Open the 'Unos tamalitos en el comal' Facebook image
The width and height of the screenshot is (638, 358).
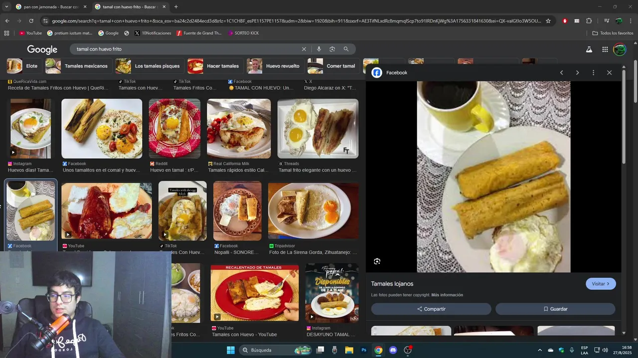click(x=102, y=129)
